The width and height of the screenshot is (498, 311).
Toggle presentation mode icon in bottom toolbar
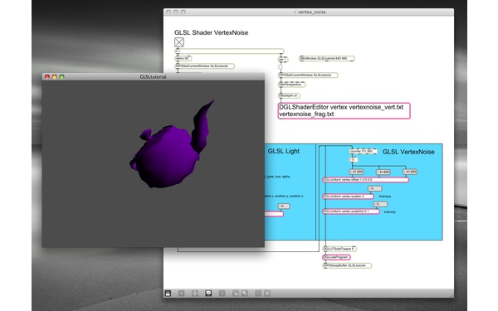coord(208,294)
